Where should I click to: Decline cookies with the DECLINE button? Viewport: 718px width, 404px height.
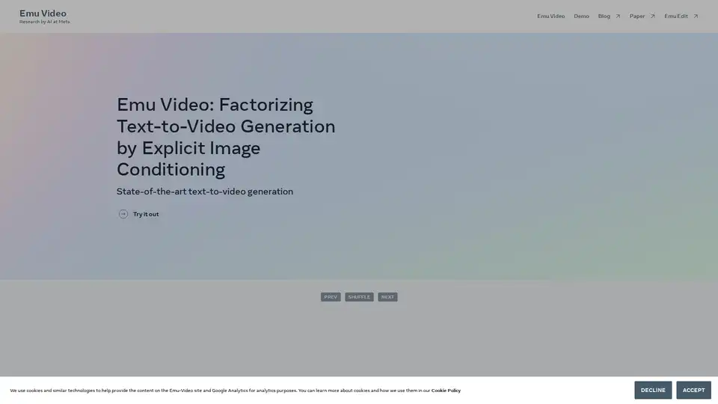tap(653, 390)
